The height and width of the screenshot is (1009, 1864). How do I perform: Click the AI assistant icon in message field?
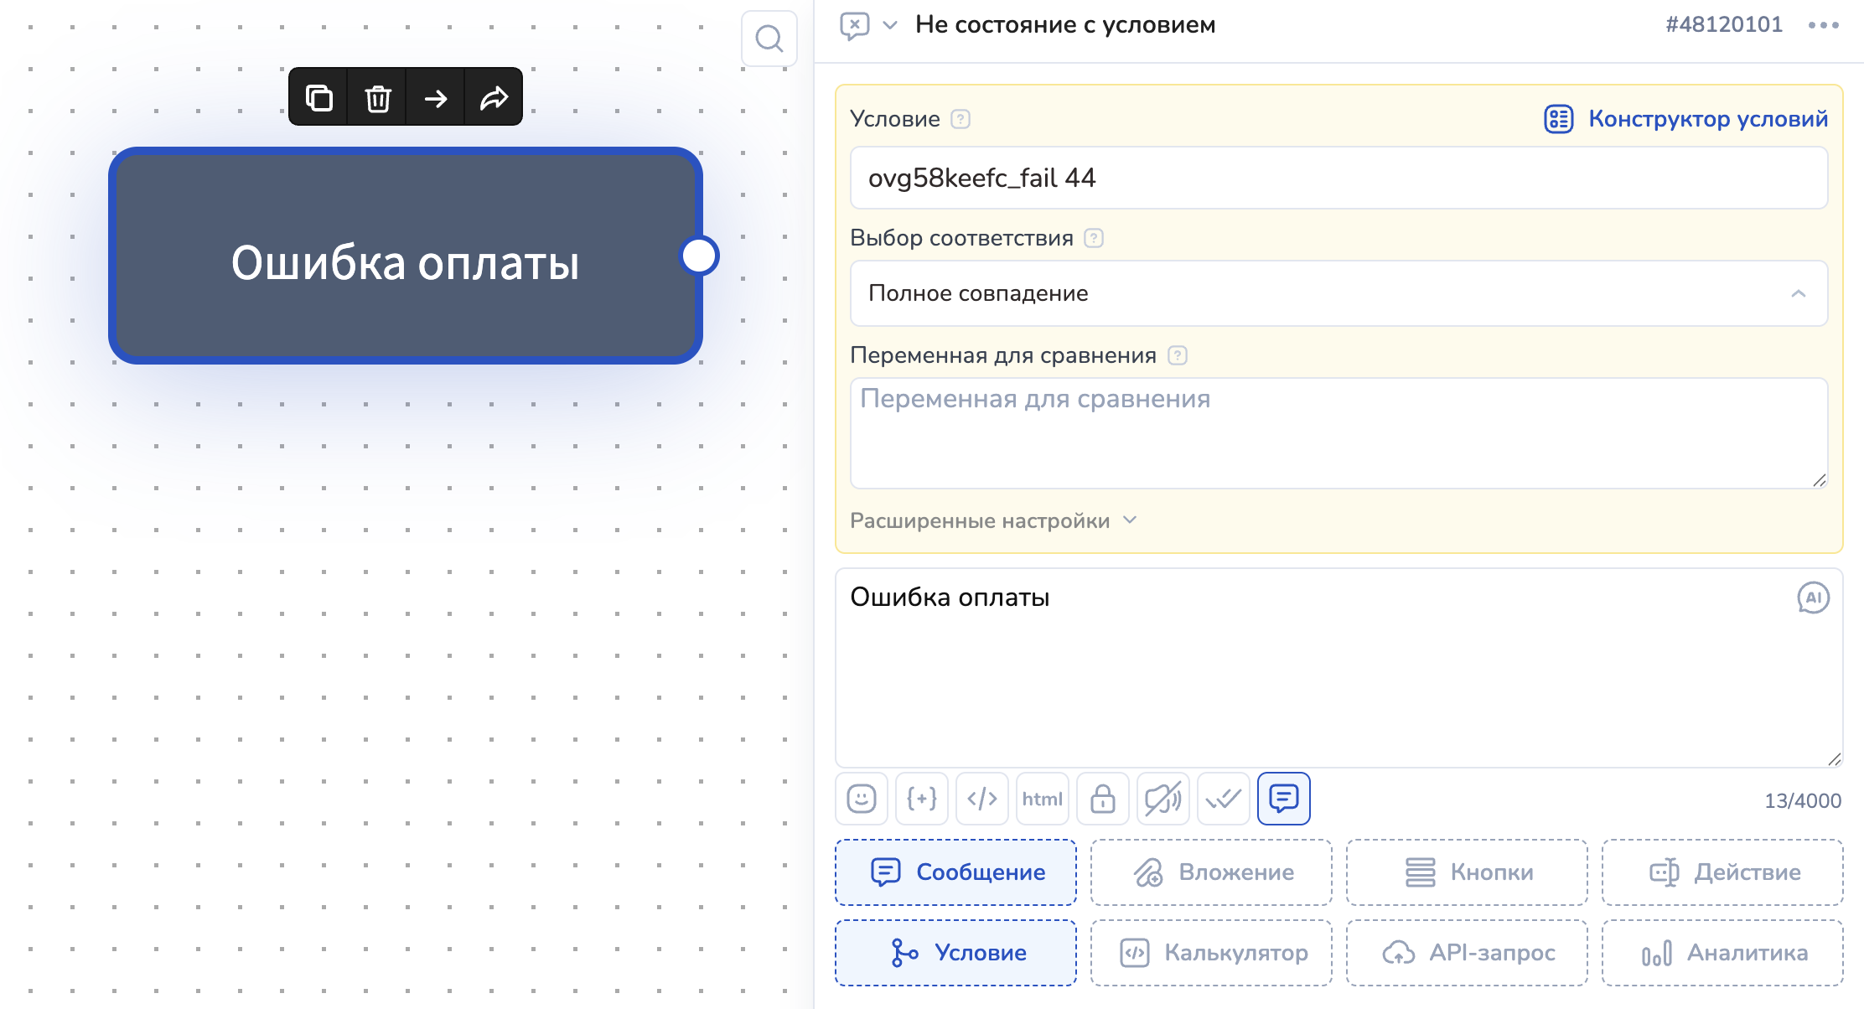click(1813, 598)
